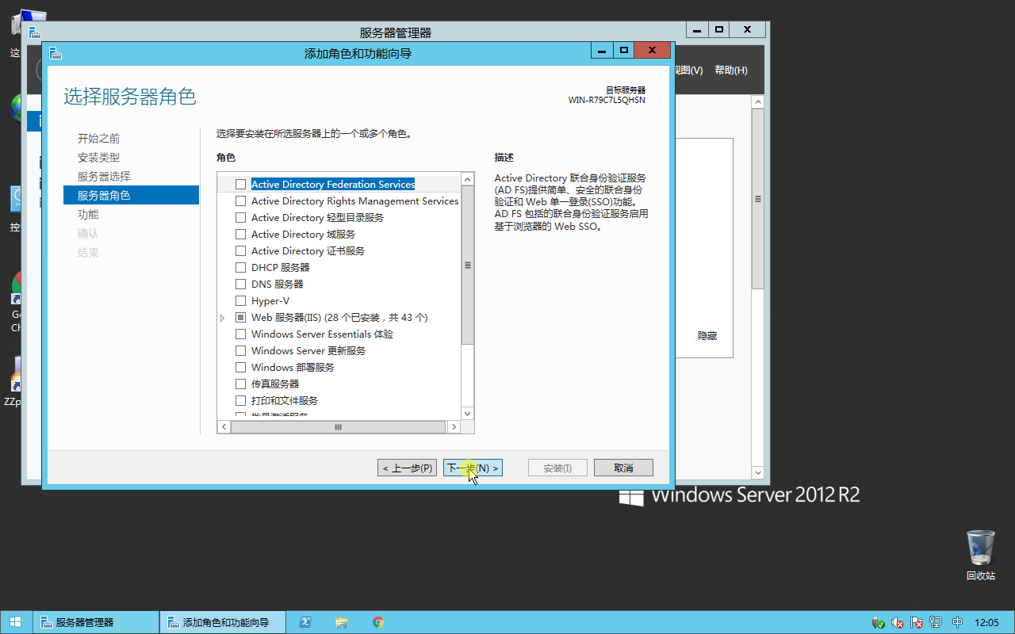Click the roles list left scroll arrow
Image resolution: width=1015 pixels, height=634 pixels.
pos(224,426)
